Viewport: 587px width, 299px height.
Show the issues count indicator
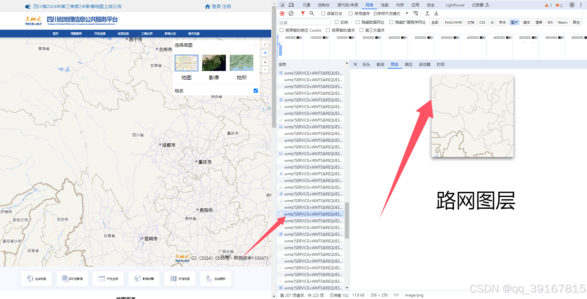(x=559, y=5)
